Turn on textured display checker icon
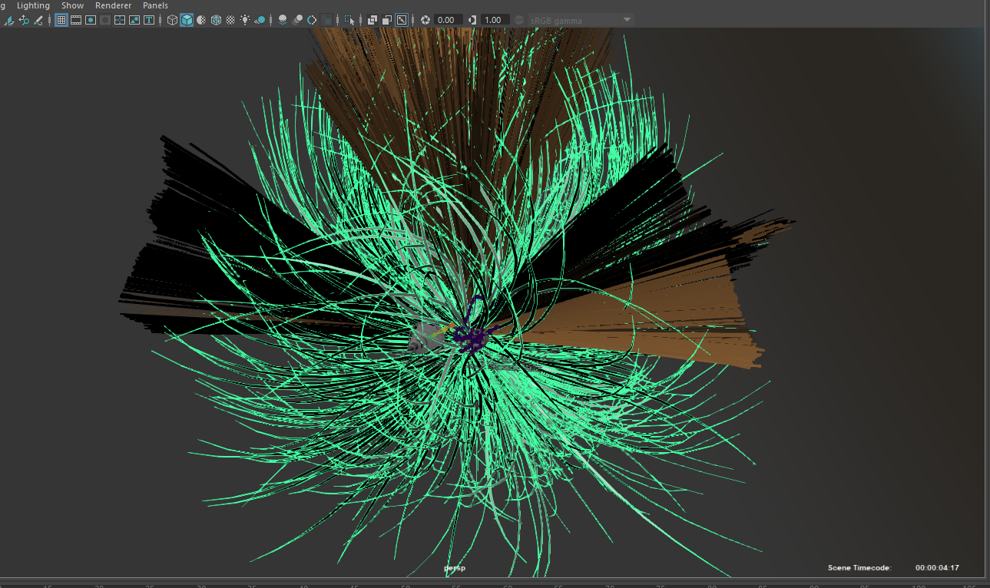The height and width of the screenshot is (588, 990). [x=230, y=20]
